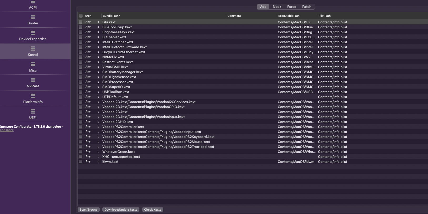
Task: Select the SMCLightSensor.kext bundle path
Action: point(119,77)
